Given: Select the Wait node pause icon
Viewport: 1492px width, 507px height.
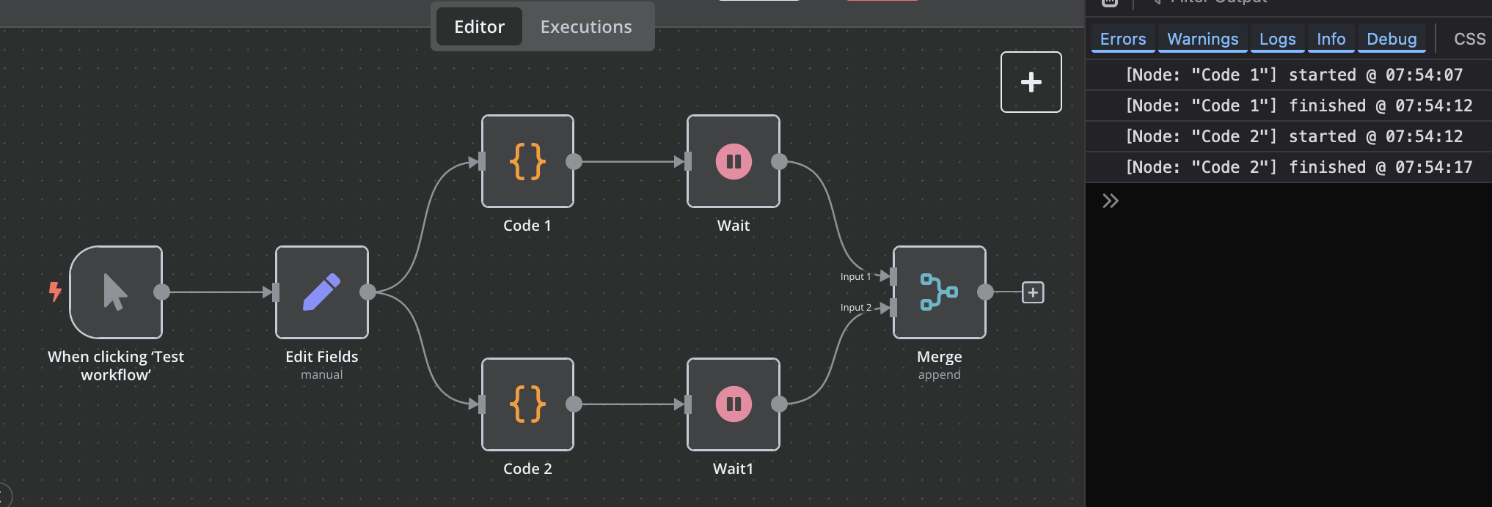Looking at the screenshot, I should point(734,161).
